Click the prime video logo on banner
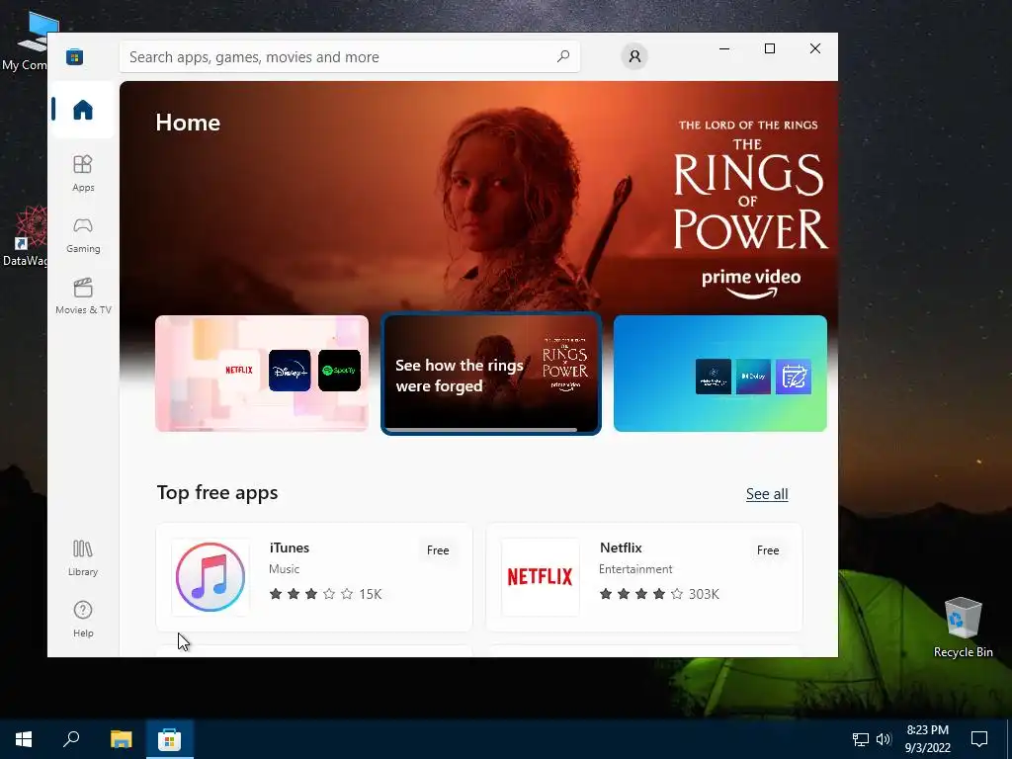The height and width of the screenshot is (759, 1012). [x=751, y=284]
